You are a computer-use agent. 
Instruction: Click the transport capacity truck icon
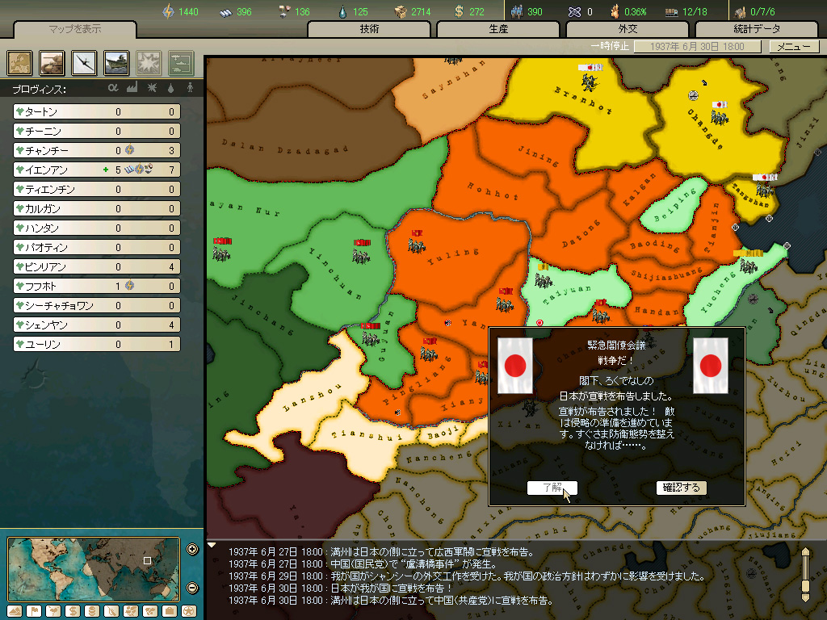coord(671,11)
